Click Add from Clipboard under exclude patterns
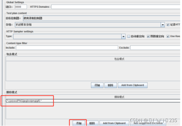The height and width of the screenshot is (126, 182). tap(114, 123)
